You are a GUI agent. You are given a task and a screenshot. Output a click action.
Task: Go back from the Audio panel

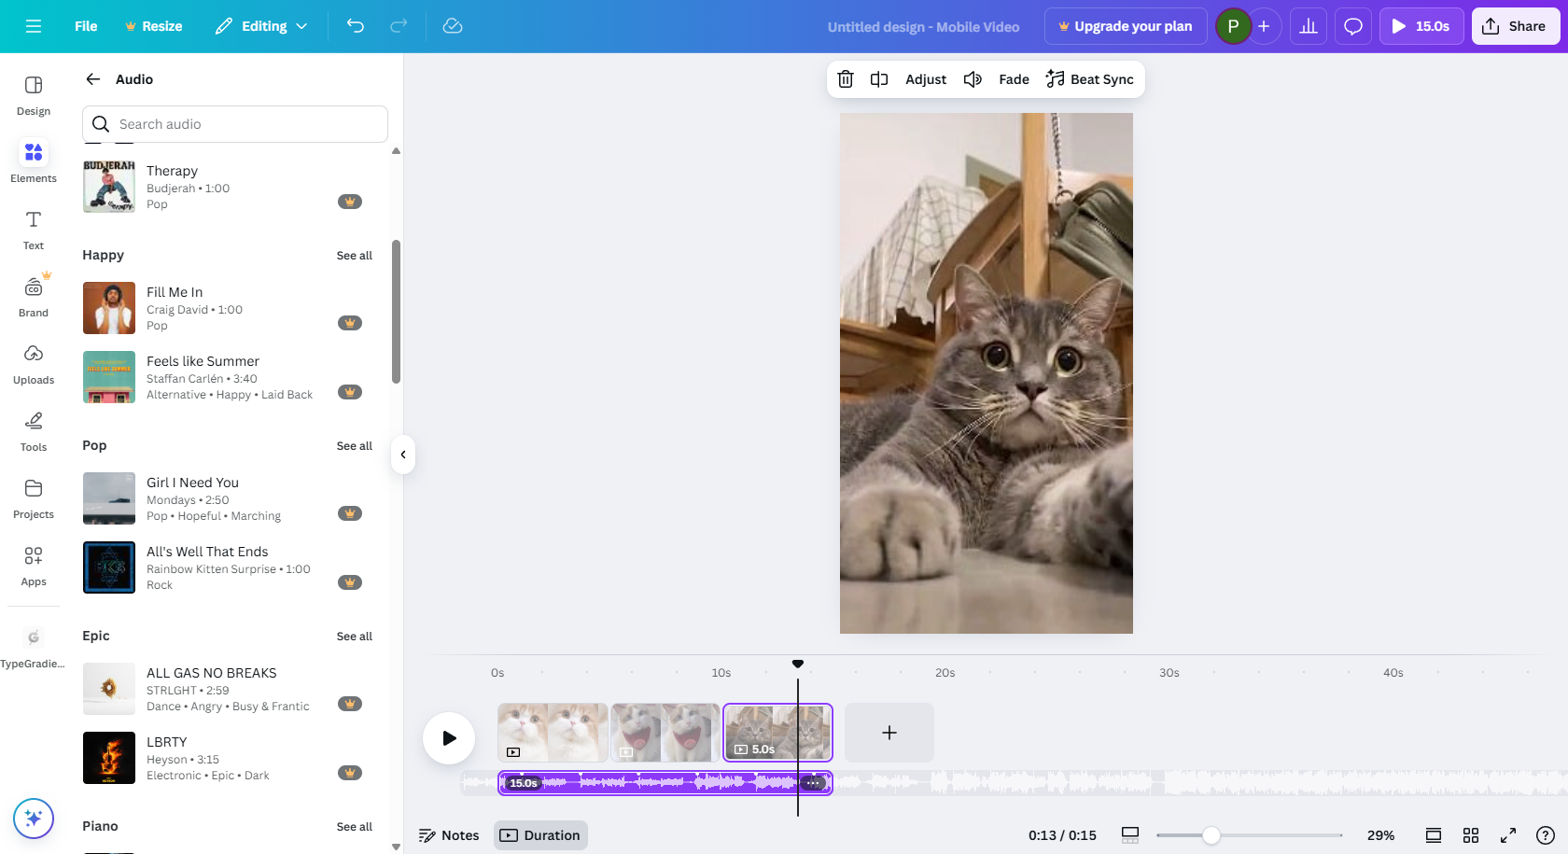(x=93, y=79)
